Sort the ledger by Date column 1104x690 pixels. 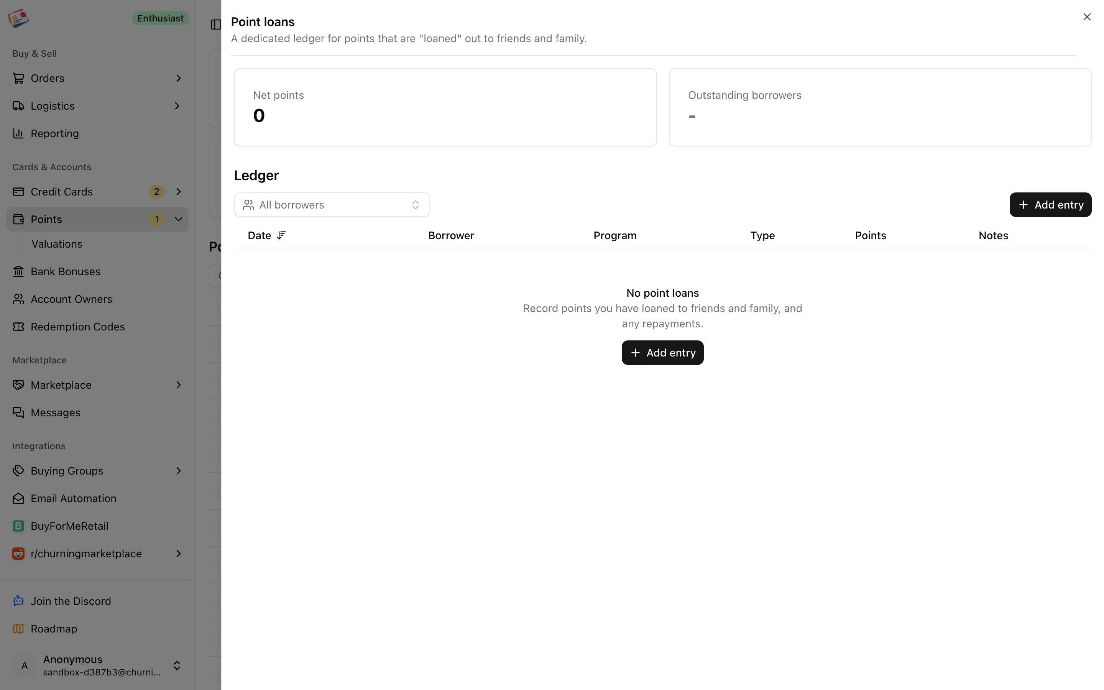[x=267, y=235]
